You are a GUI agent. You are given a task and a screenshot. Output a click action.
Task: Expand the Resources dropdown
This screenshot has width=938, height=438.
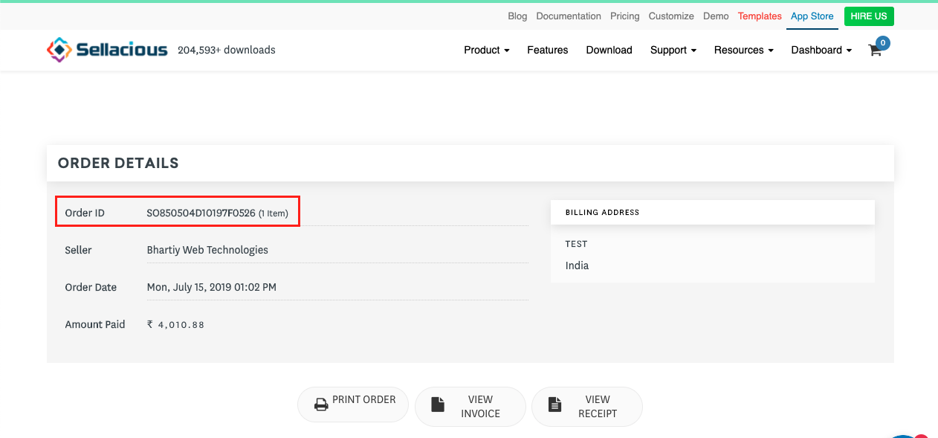pos(743,50)
